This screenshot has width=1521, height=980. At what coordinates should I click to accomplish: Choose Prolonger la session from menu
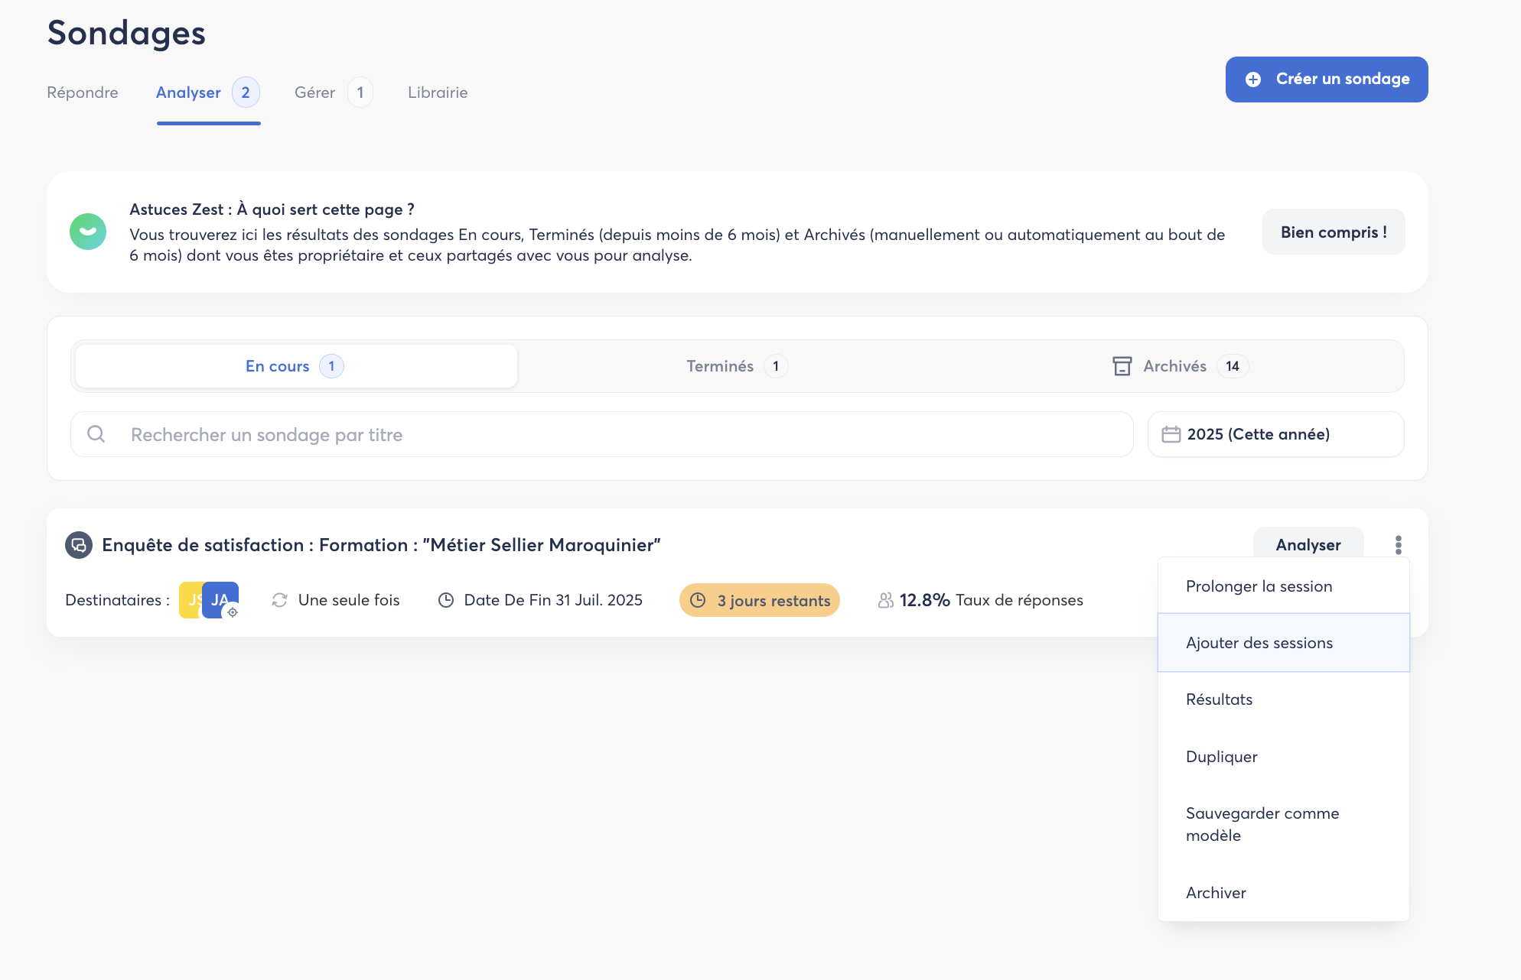pos(1259,586)
